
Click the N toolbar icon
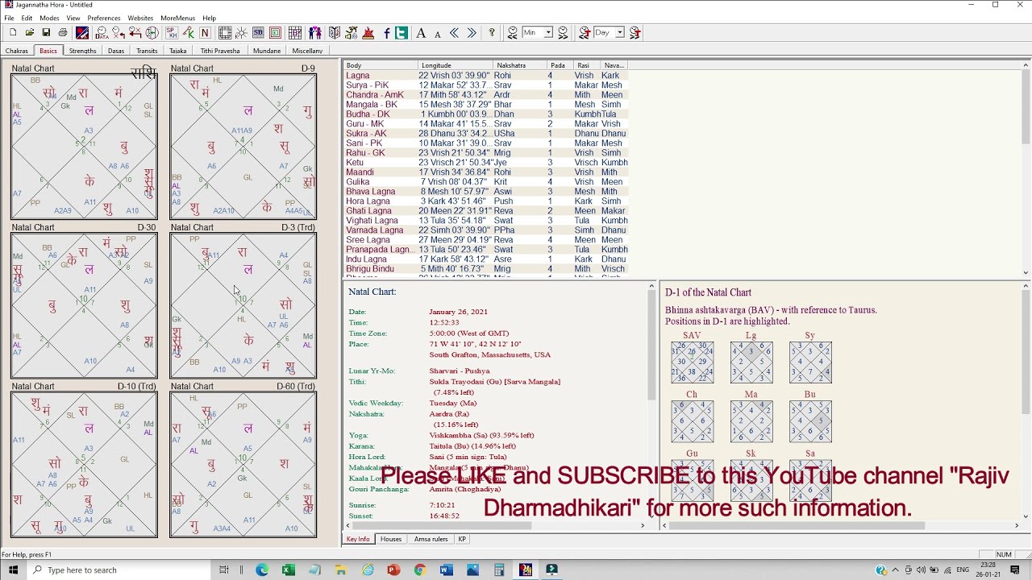pyautogui.click(x=205, y=33)
